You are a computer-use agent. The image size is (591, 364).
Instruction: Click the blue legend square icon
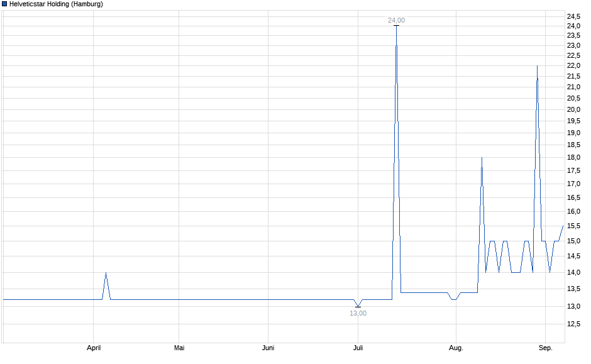4,4
